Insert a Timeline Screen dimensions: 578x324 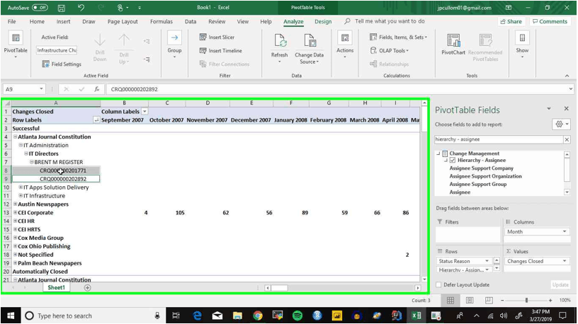point(221,51)
